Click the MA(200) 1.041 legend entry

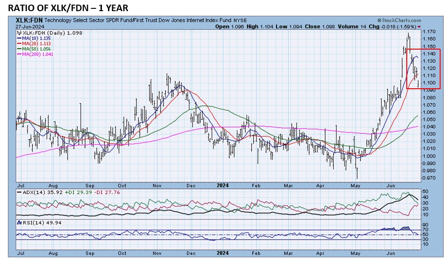click(35, 54)
